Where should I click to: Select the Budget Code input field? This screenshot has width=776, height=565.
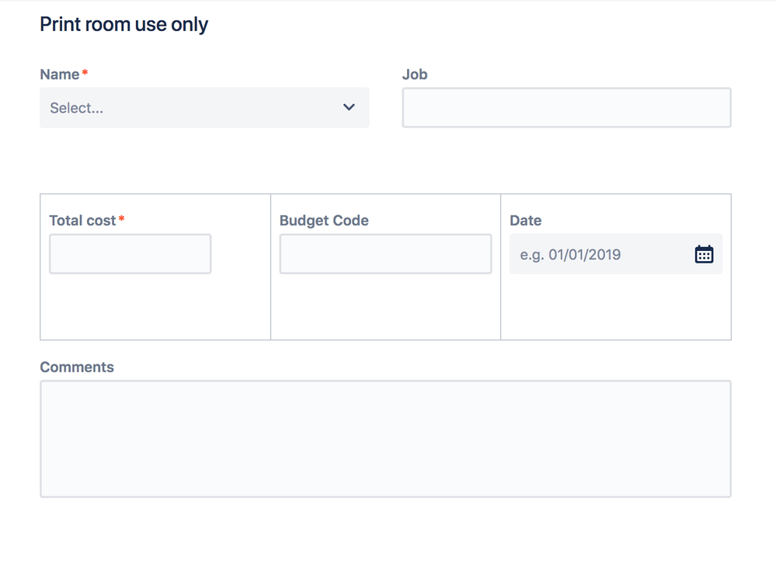coord(385,254)
